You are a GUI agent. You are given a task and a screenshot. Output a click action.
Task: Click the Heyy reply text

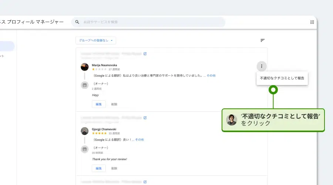pos(95,95)
